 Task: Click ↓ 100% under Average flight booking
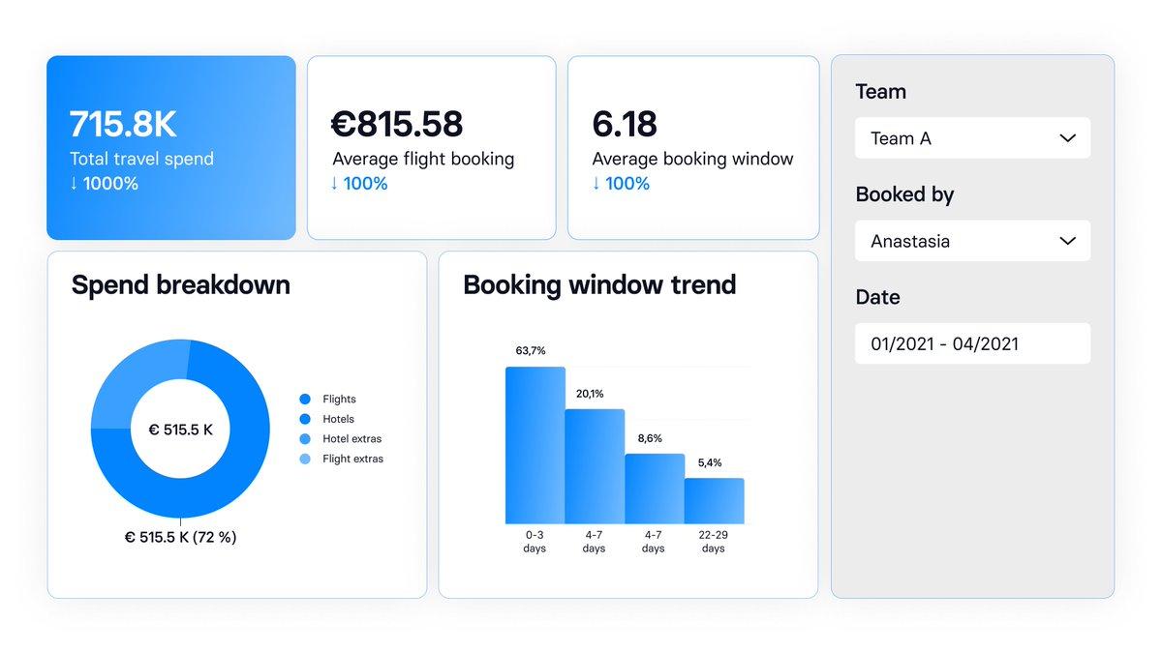click(x=359, y=184)
